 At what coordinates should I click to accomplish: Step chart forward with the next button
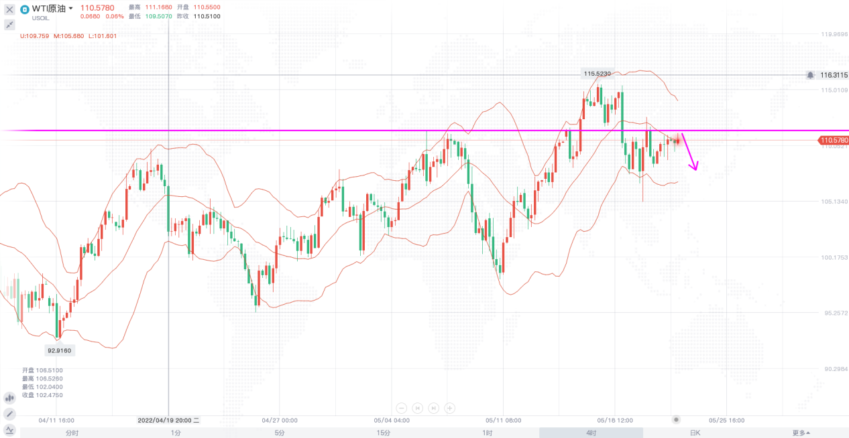[434, 407]
